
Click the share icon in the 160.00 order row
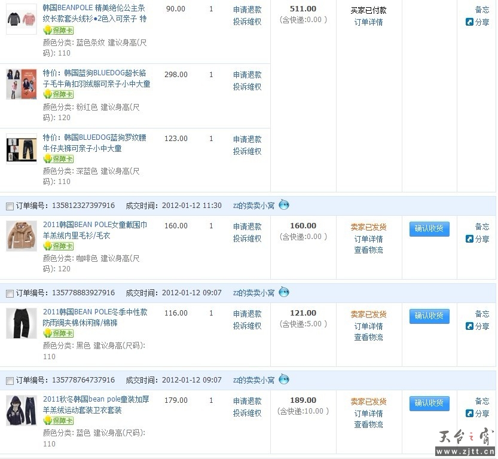point(470,239)
